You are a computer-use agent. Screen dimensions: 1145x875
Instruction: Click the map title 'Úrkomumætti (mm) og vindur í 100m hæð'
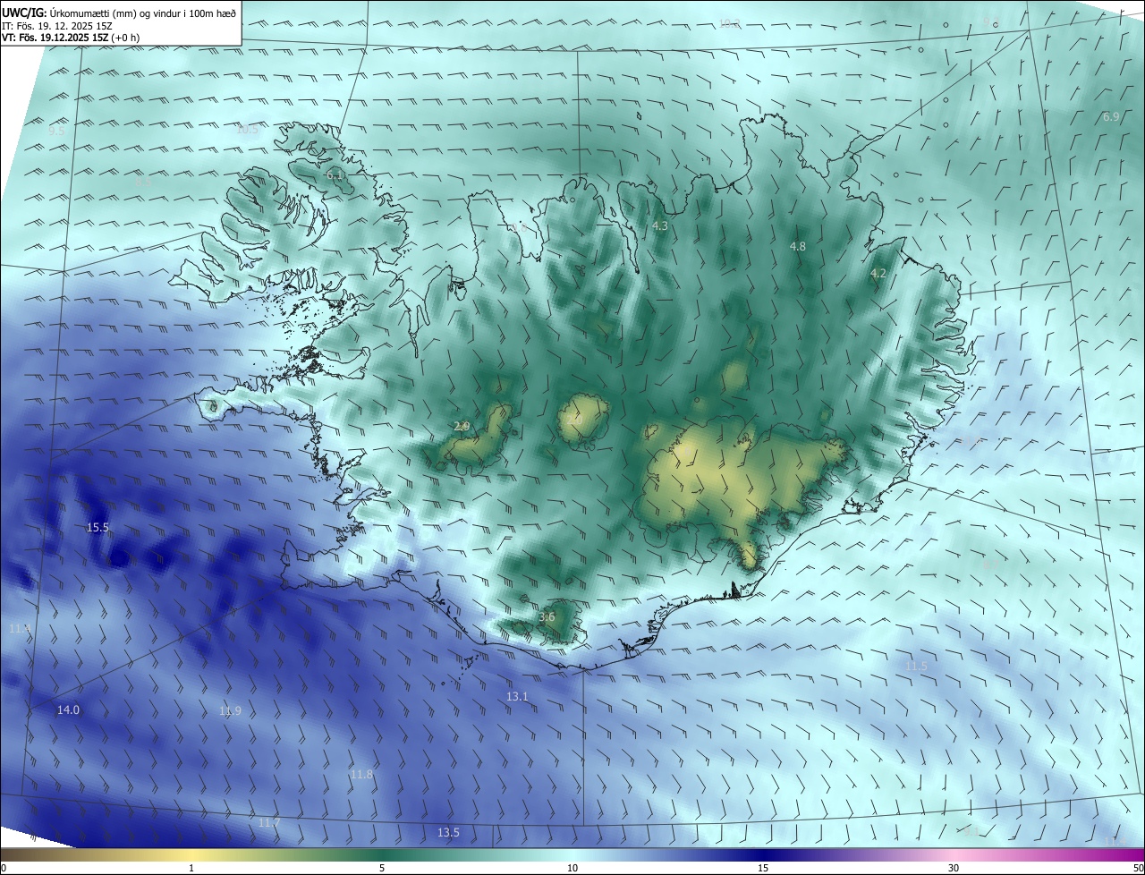pyautogui.click(x=142, y=13)
